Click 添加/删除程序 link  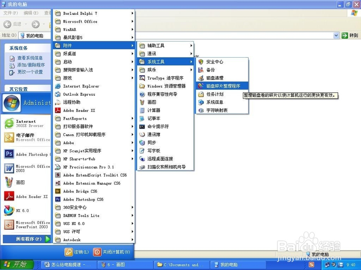31,65
